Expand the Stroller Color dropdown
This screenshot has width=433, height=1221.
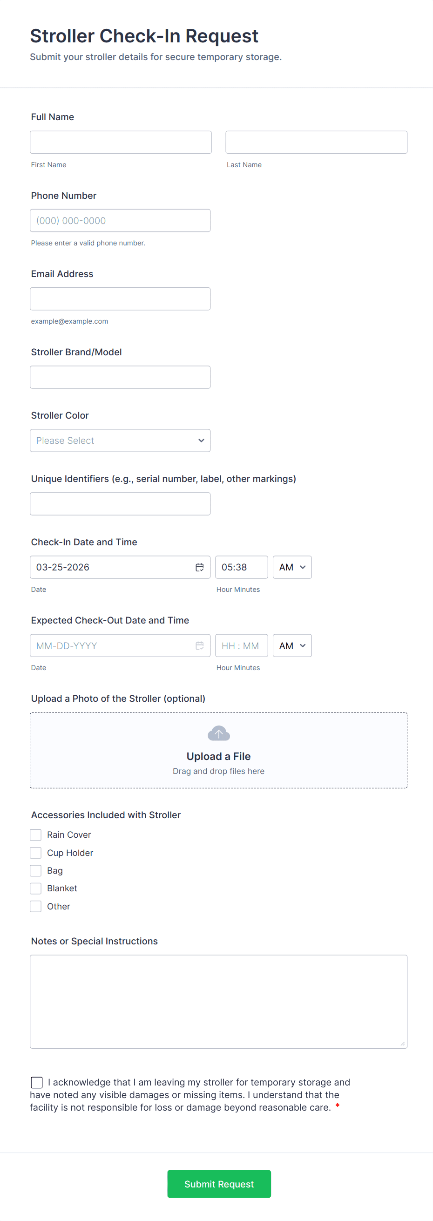(x=120, y=441)
